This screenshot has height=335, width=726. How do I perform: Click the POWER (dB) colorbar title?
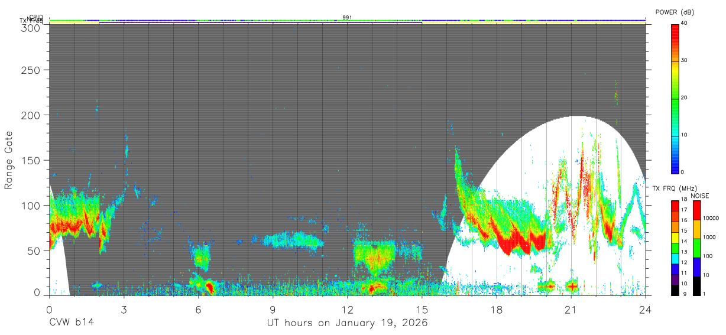click(675, 12)
